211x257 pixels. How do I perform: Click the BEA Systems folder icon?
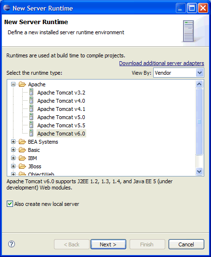pos(22,142)
